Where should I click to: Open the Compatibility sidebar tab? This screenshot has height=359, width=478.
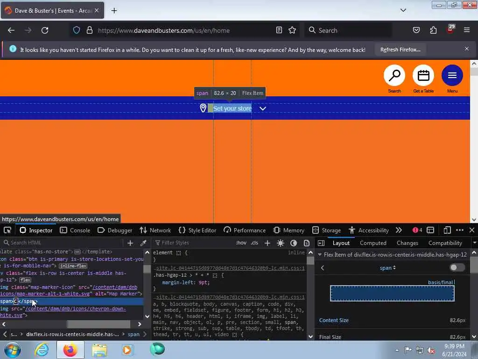pos(445,243)
